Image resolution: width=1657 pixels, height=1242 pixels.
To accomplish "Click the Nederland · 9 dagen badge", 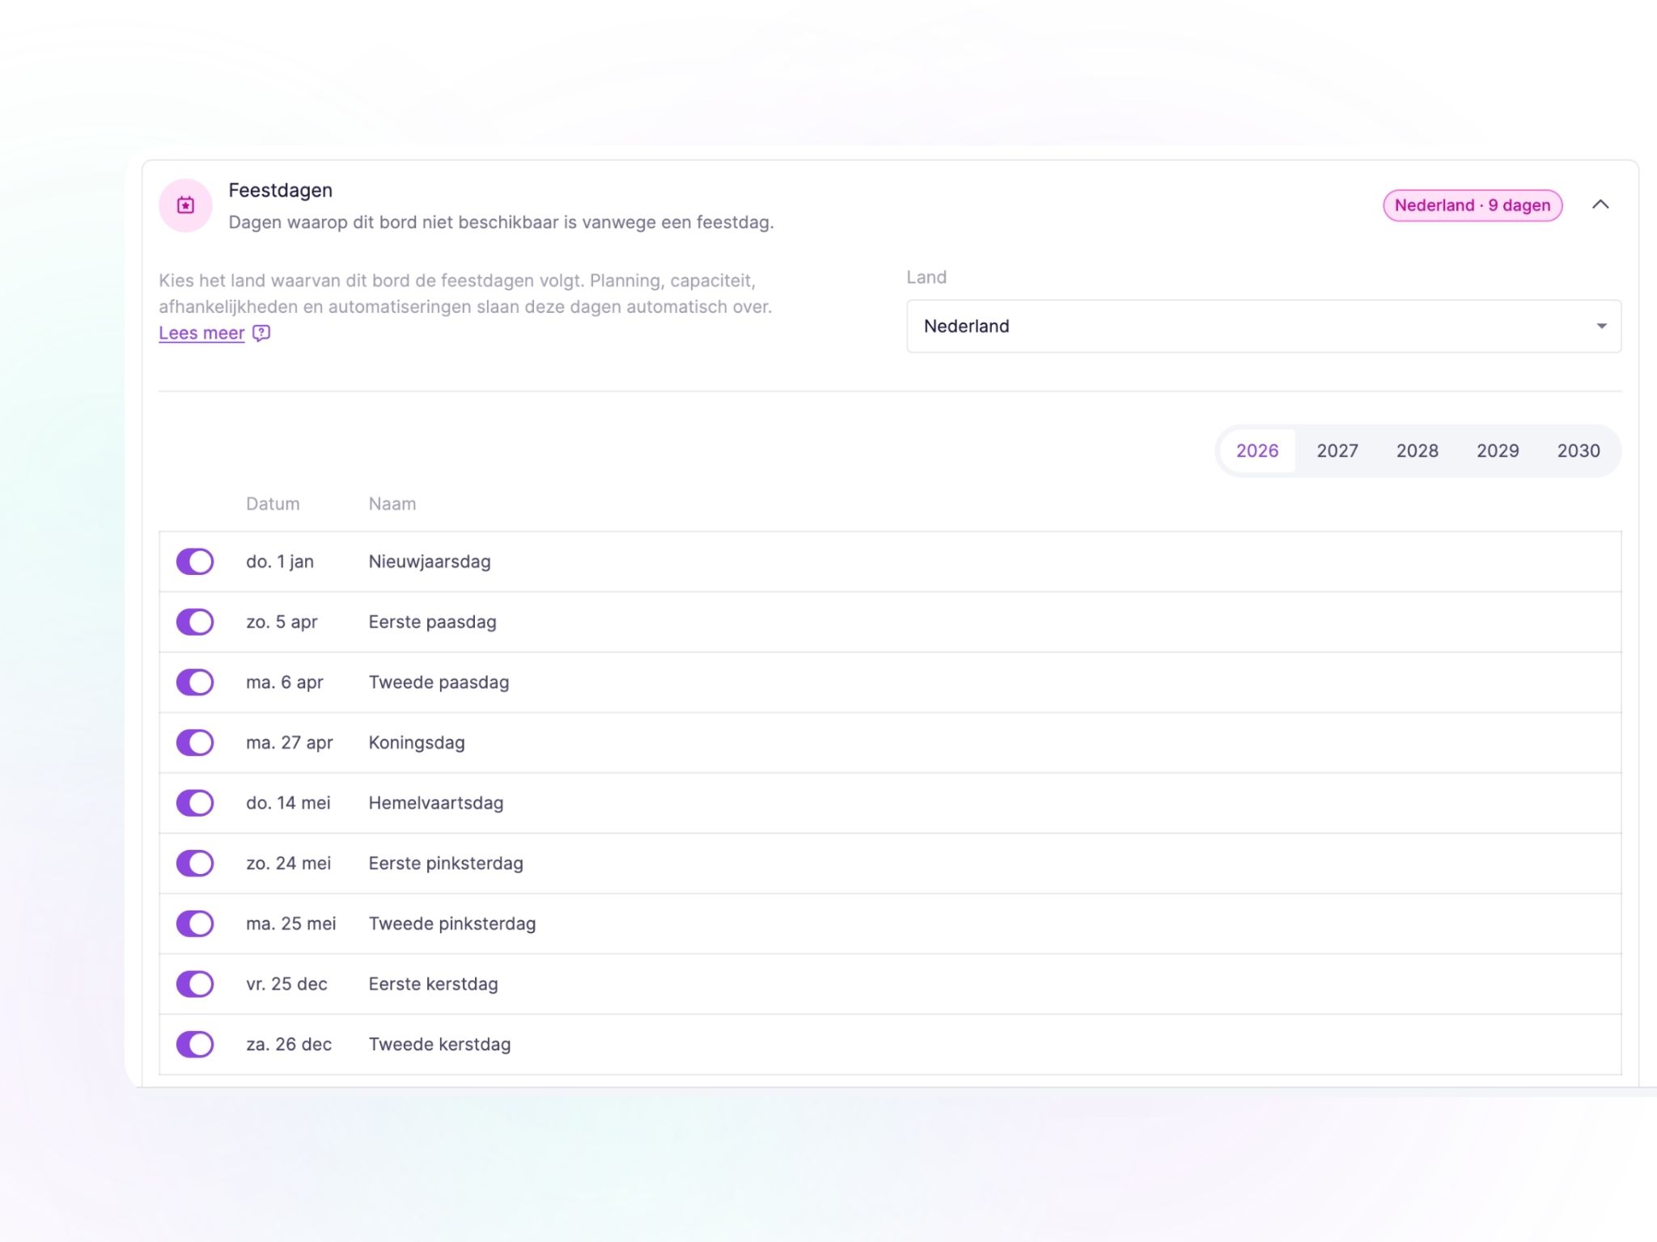I will point(1472,205).
